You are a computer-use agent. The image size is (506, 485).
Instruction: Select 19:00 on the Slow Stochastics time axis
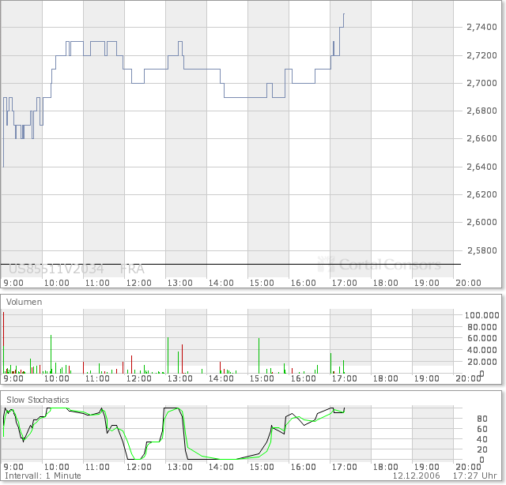(427, 468)
